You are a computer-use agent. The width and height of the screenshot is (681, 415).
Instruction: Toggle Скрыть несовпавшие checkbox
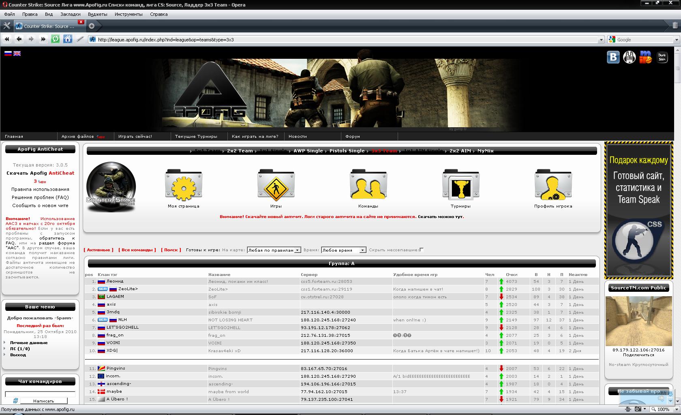(422, 250)
